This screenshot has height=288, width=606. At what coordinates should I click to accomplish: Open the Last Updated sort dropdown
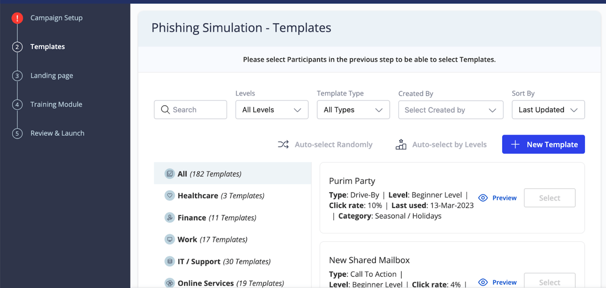(x=548, y=110)
